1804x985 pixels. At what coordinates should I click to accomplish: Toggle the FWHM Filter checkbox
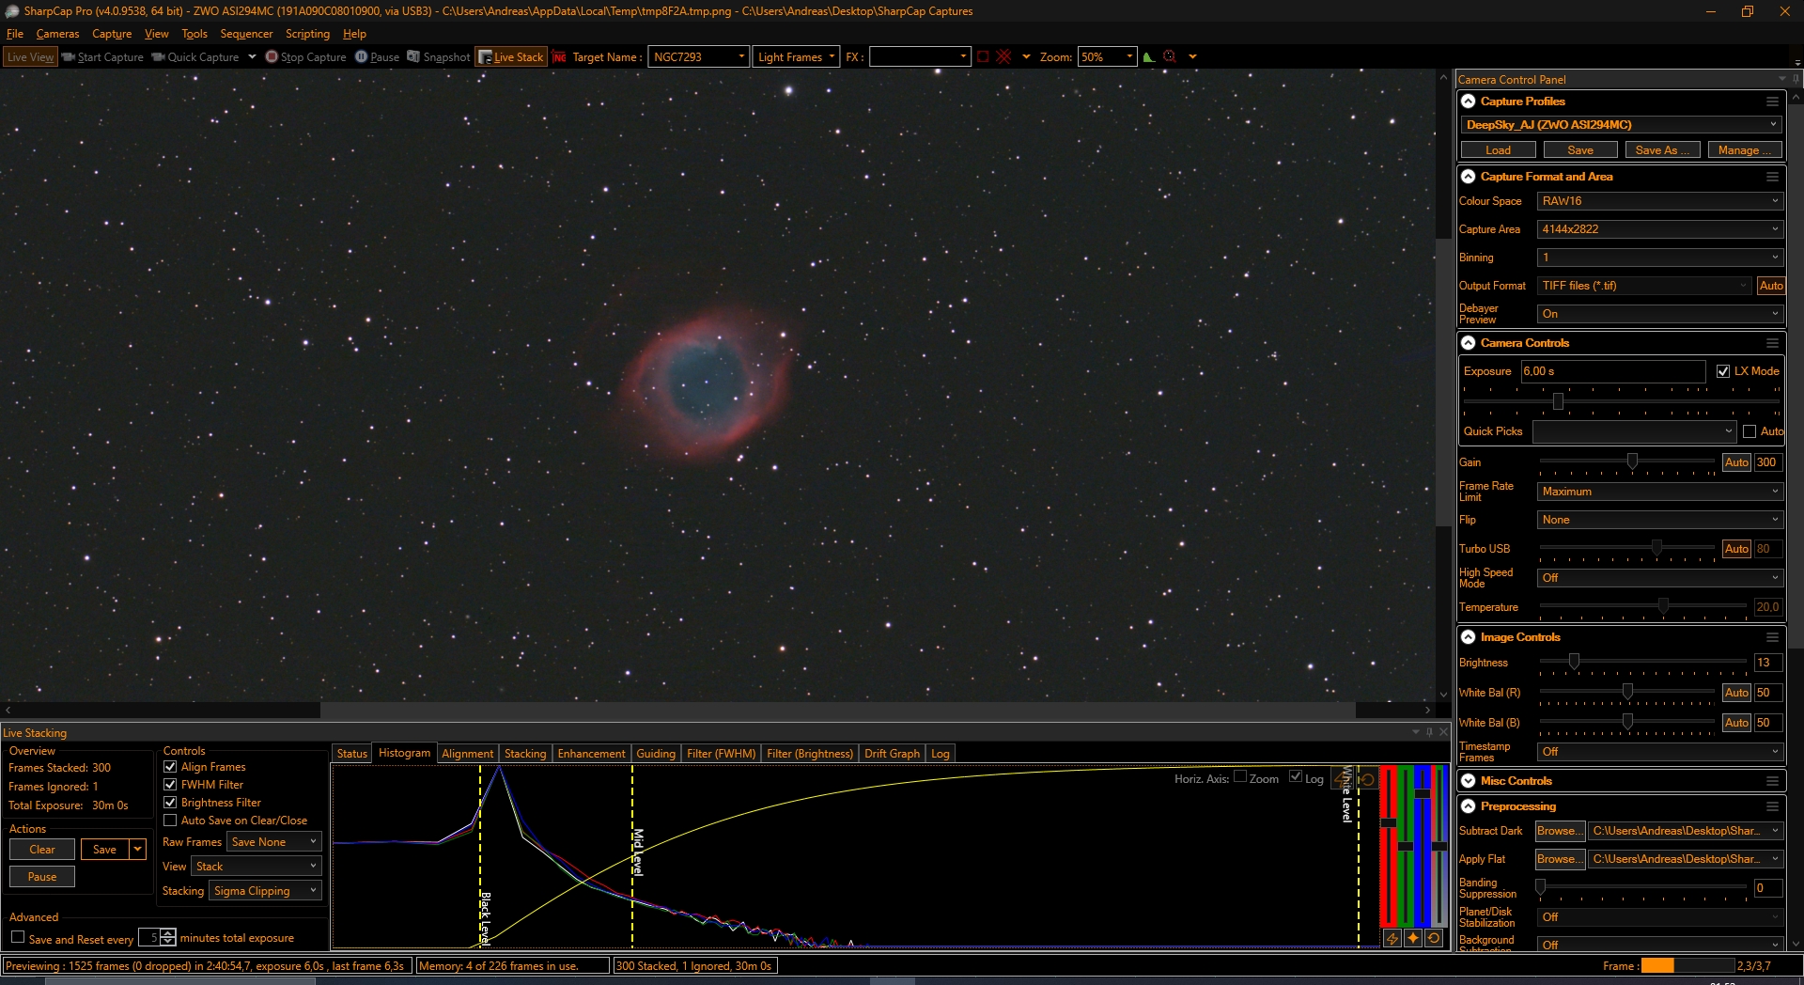[170, 785]
